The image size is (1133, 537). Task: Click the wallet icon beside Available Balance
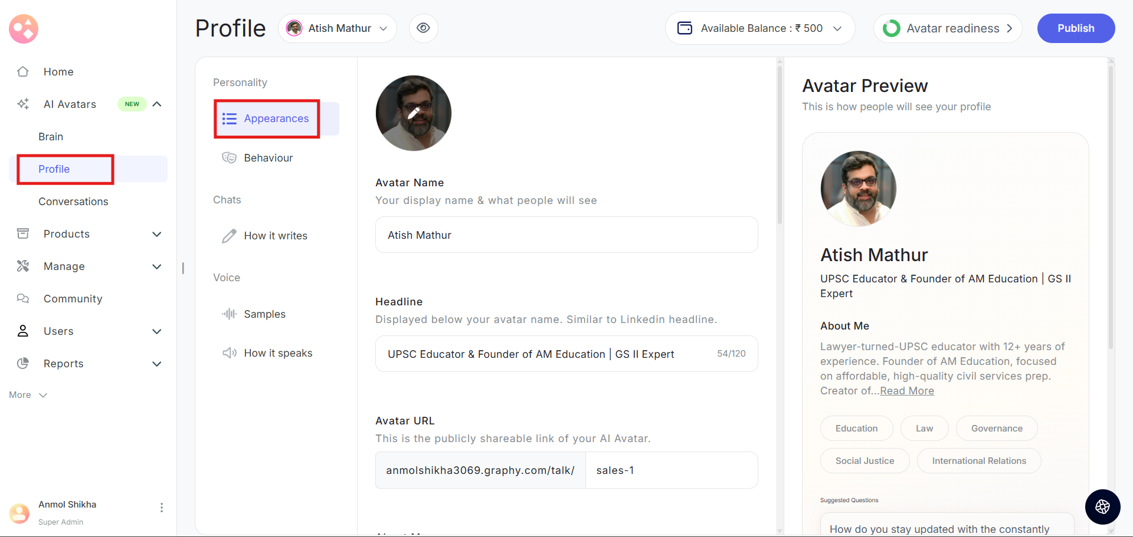click(x=685, y=28)
